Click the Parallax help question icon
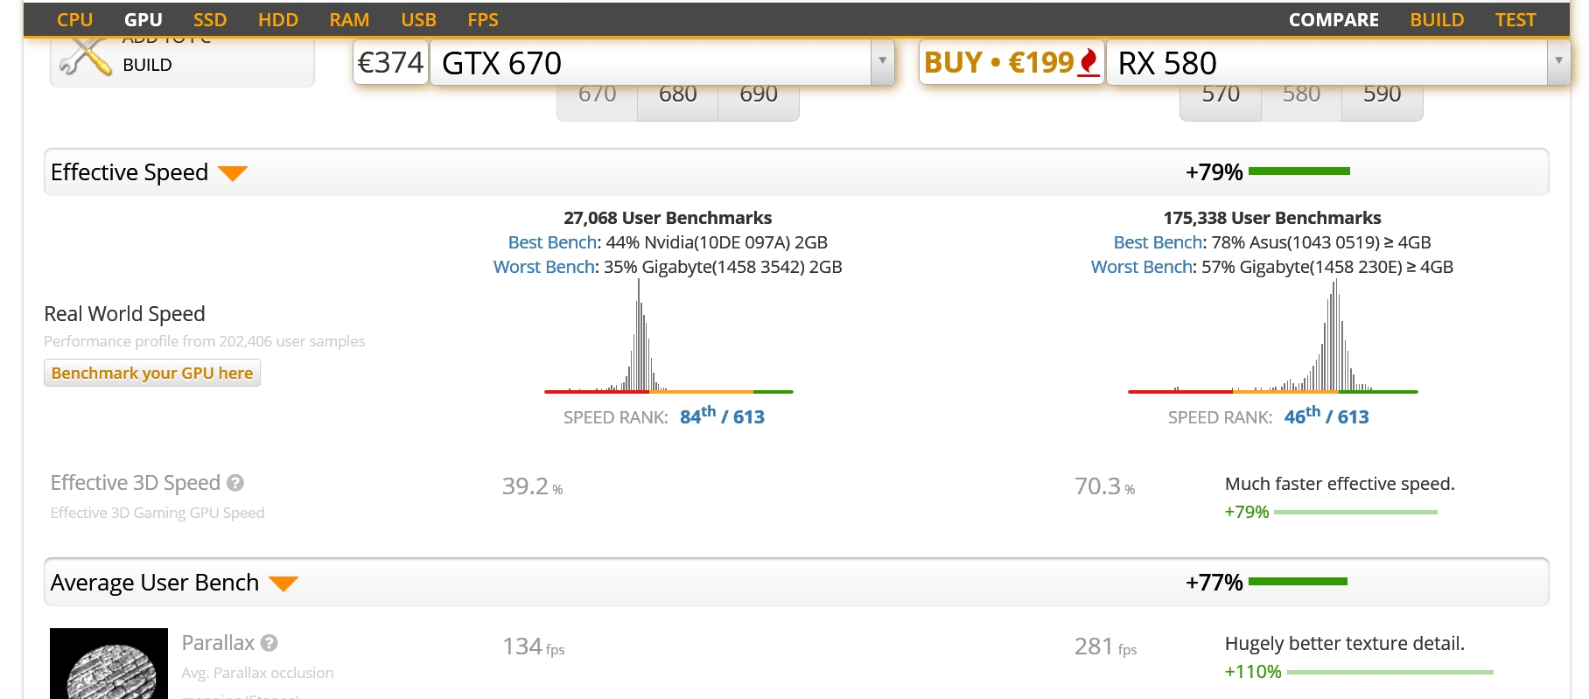 [269, 643]
